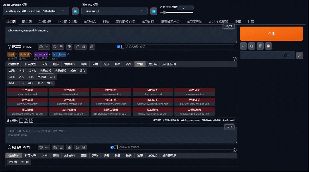Click the trash icon under the generate button
The width and height of the screenshot is (309, 172).
(x=260, y=46)
